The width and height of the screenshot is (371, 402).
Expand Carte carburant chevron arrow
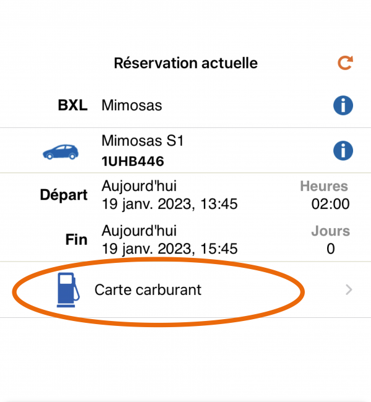coord(349,289)
